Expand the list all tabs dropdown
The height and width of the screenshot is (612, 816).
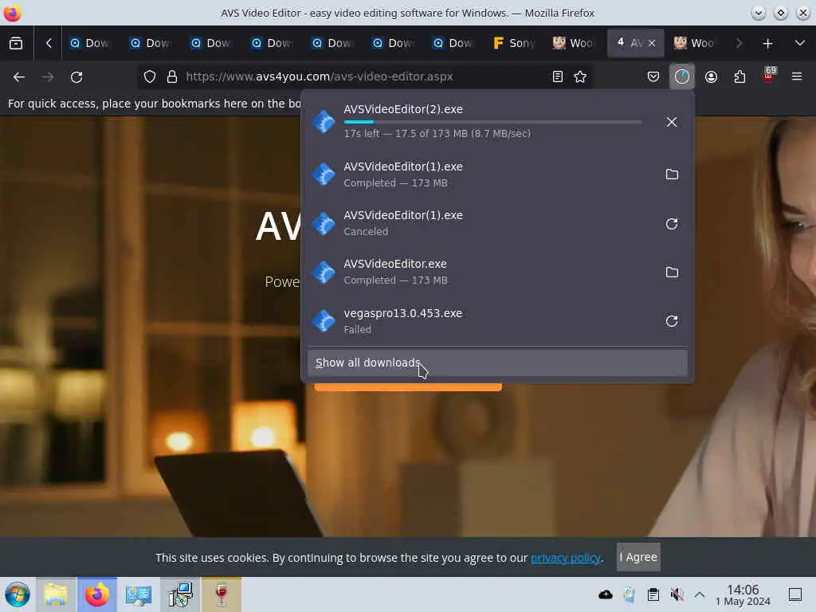pyautogui.click(x=800, y=43)
